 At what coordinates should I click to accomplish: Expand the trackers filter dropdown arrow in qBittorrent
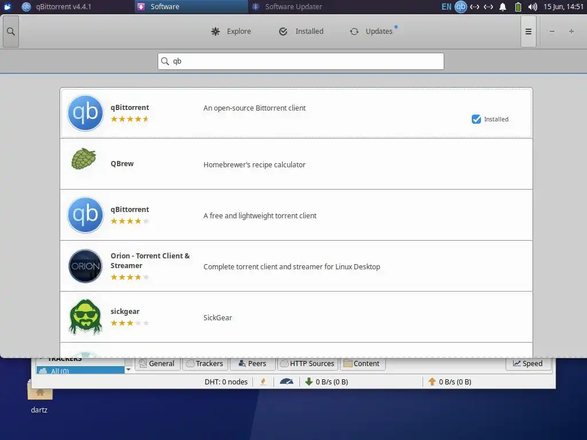pos(128,370)
